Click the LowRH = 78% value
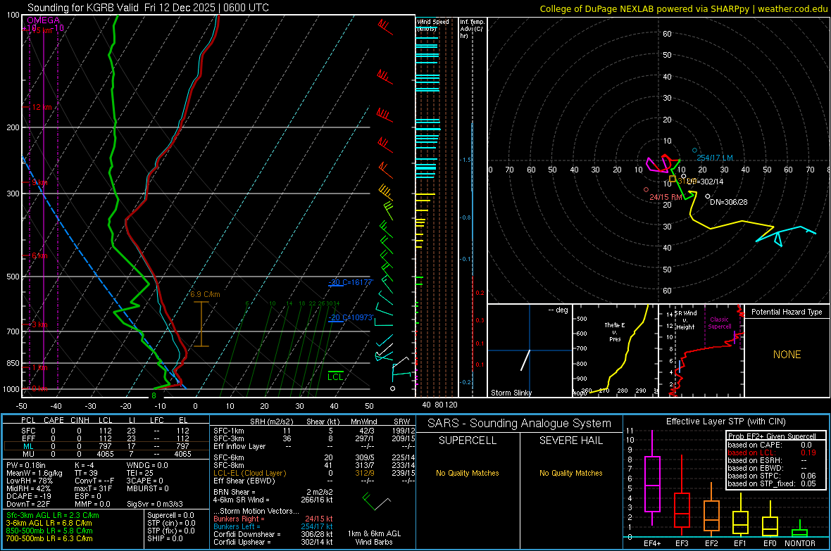Viewport: 831px width, 551px height. (x=29, y=481)
